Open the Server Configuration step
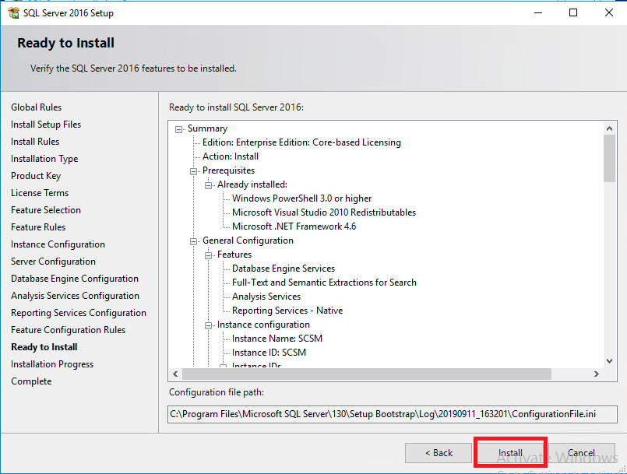 pos(53,262)
